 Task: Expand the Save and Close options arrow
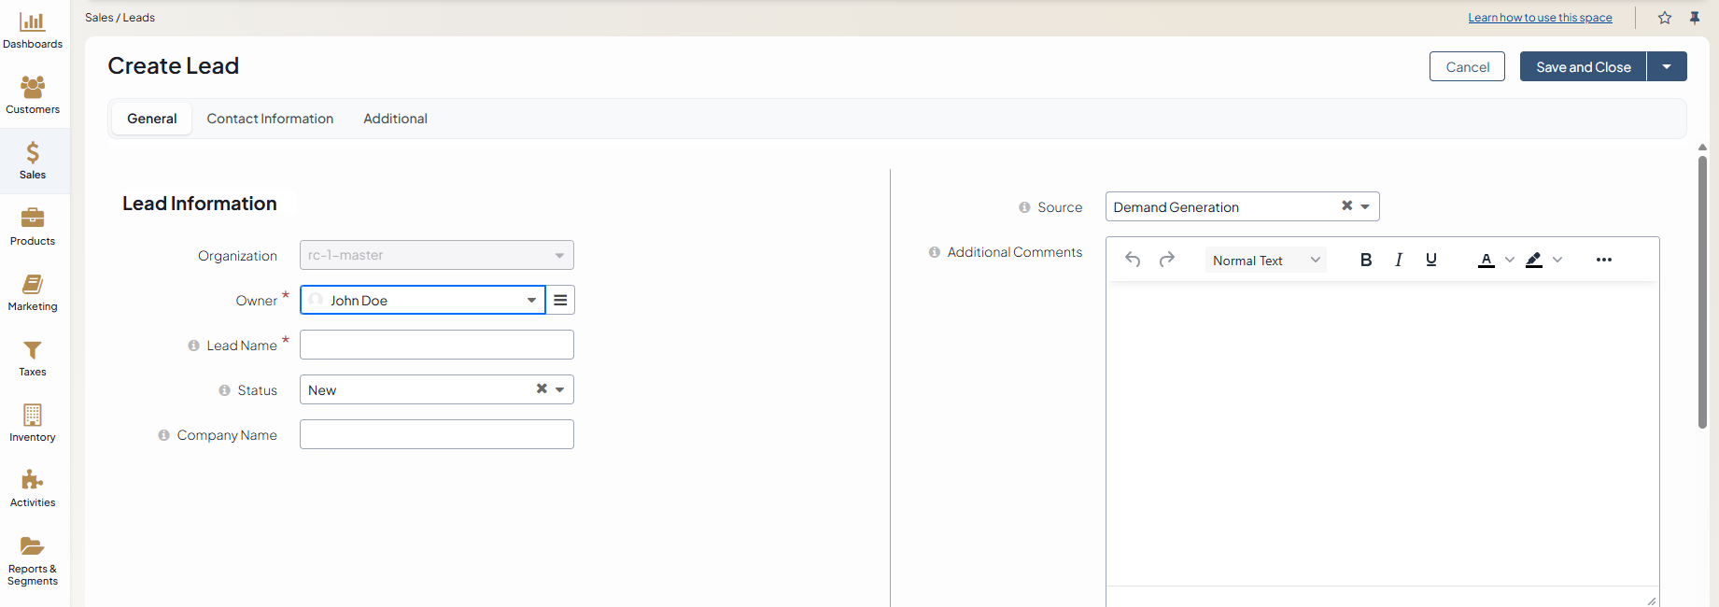(x=1667, y=67)
